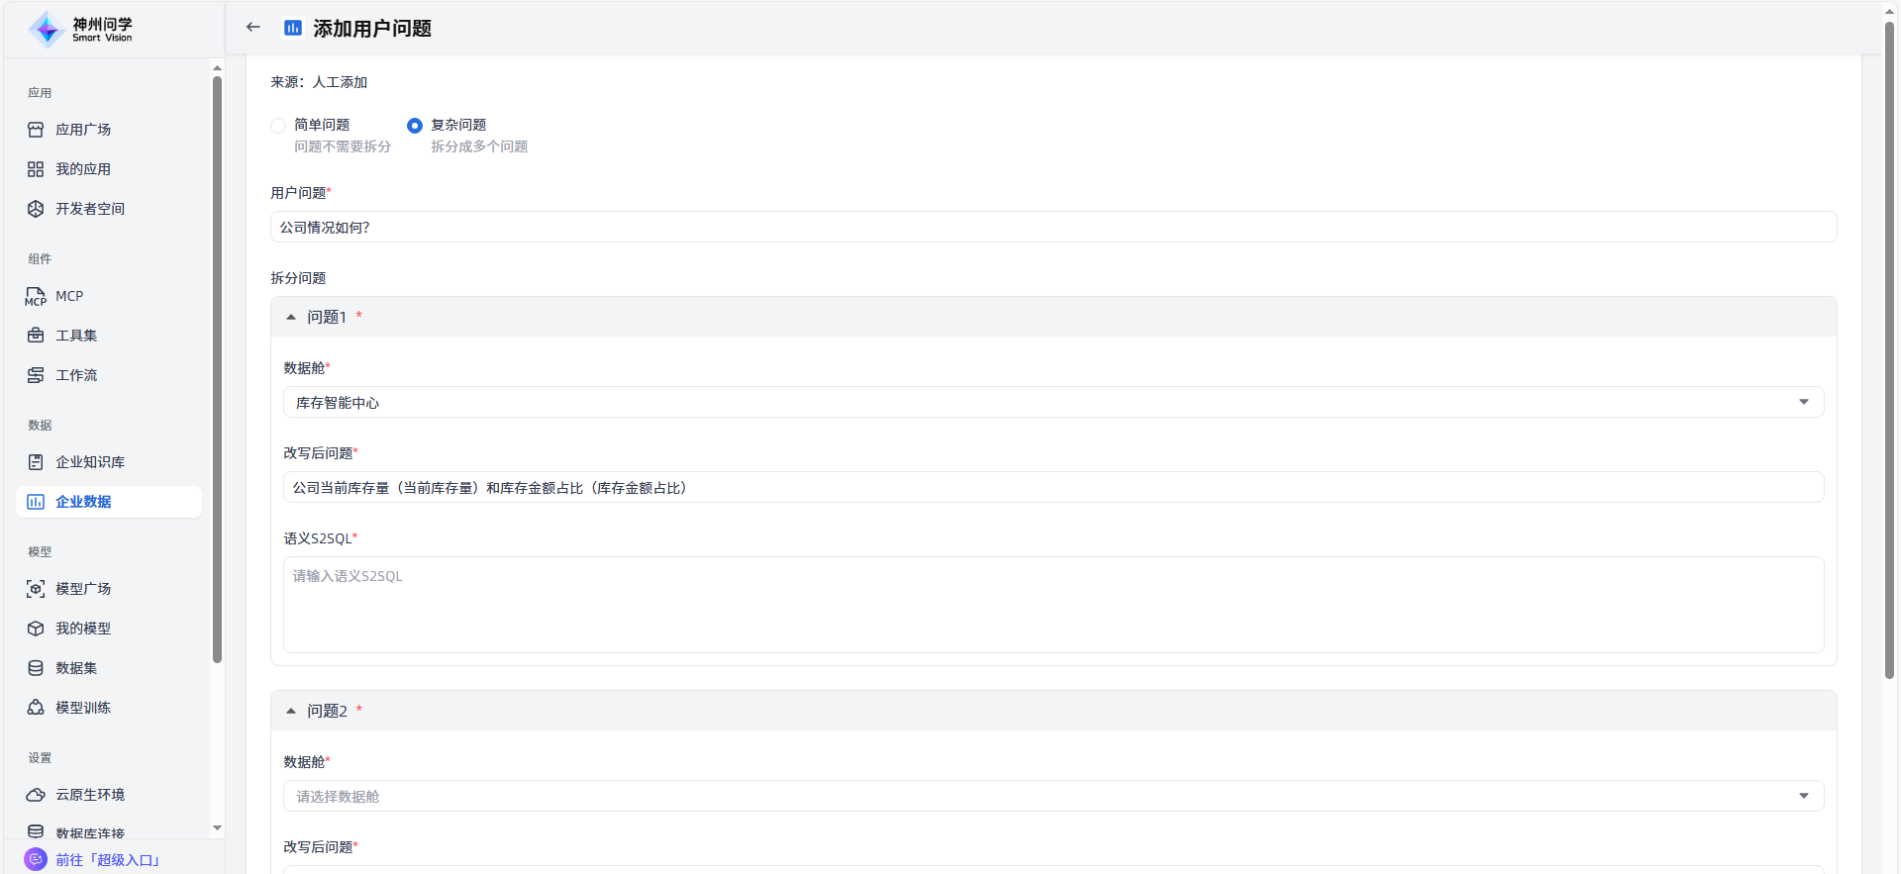
Task: Click the sidebar down scroll arrow
Action: point(217,827)
